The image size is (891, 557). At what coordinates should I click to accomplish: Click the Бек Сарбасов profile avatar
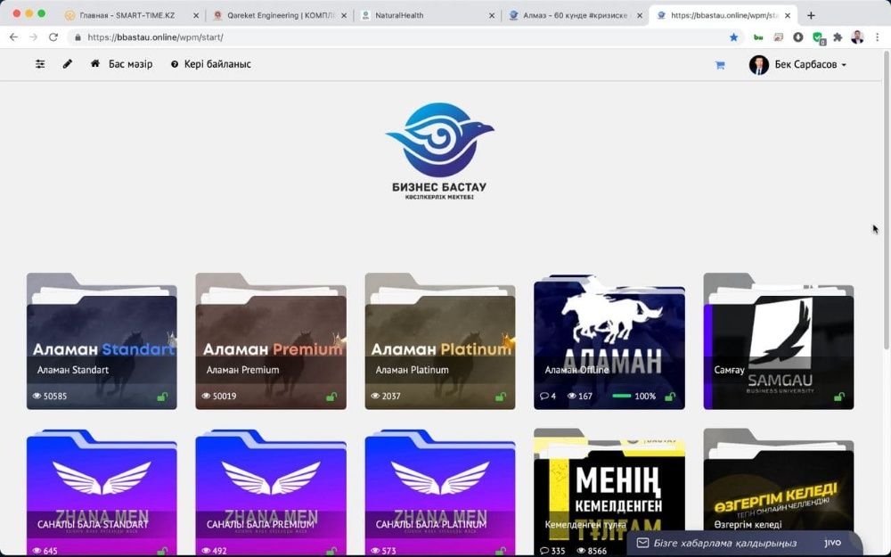(758, 65)
